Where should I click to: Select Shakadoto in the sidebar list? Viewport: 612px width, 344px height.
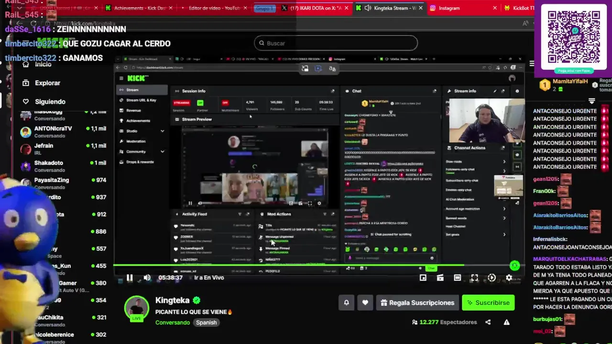(63, 166)
